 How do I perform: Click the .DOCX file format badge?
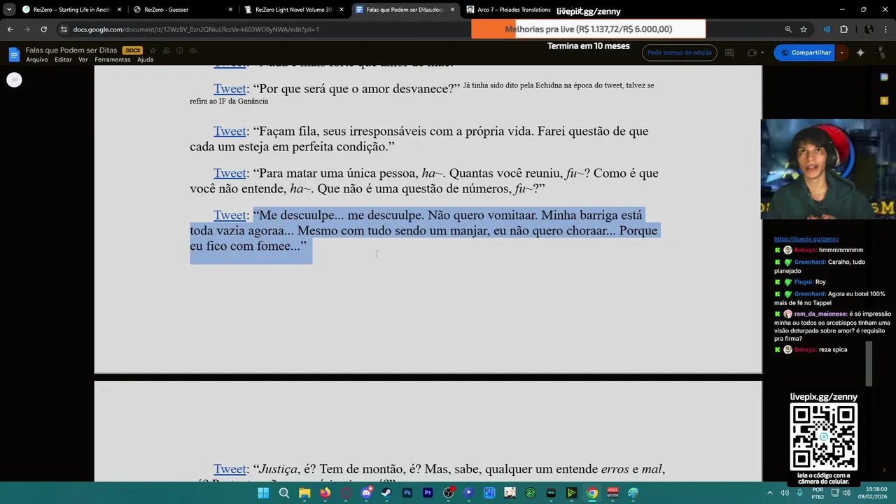coord(132,50)
